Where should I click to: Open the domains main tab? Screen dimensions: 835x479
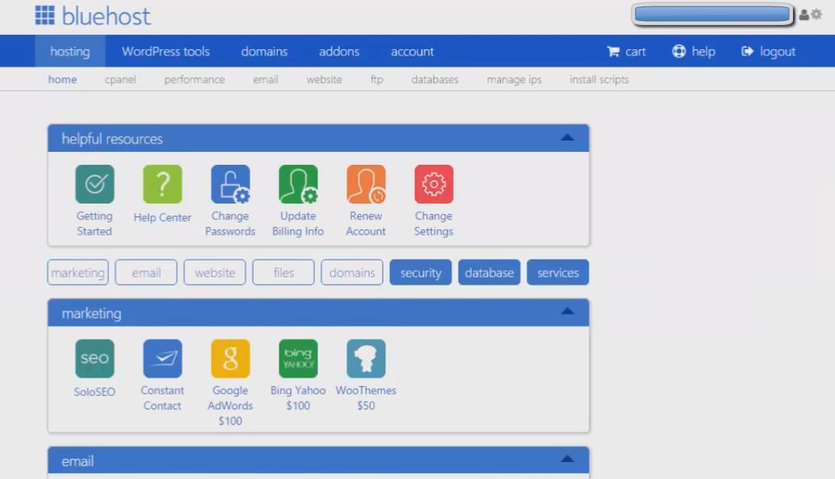tap(264, 51)
